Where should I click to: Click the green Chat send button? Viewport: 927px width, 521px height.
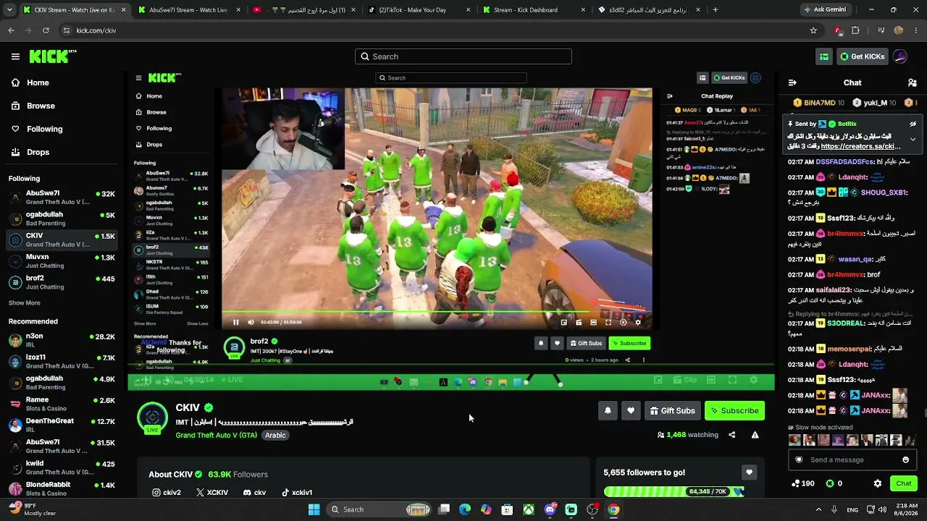904,483
